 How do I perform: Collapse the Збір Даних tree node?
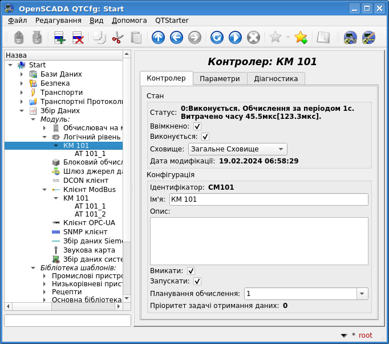pyautogui.click(x=22, y=111)
